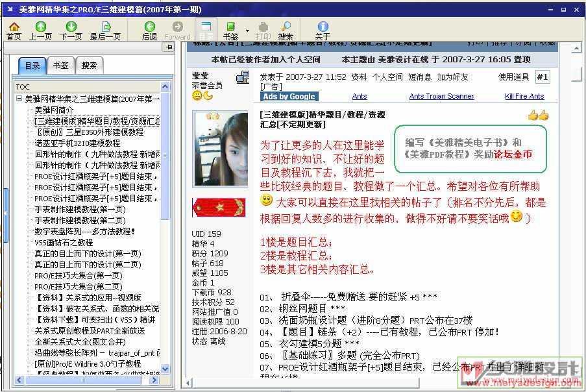Open the Ants Trojan Scanner link

441,96
